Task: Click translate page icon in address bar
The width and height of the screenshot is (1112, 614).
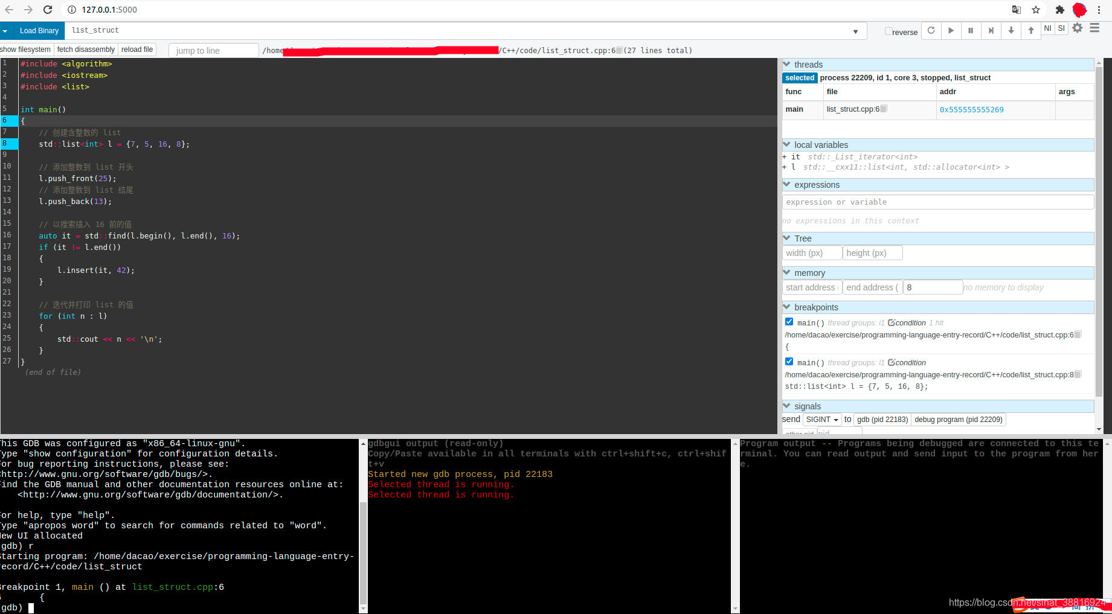Action: (x=1017, y=10)
